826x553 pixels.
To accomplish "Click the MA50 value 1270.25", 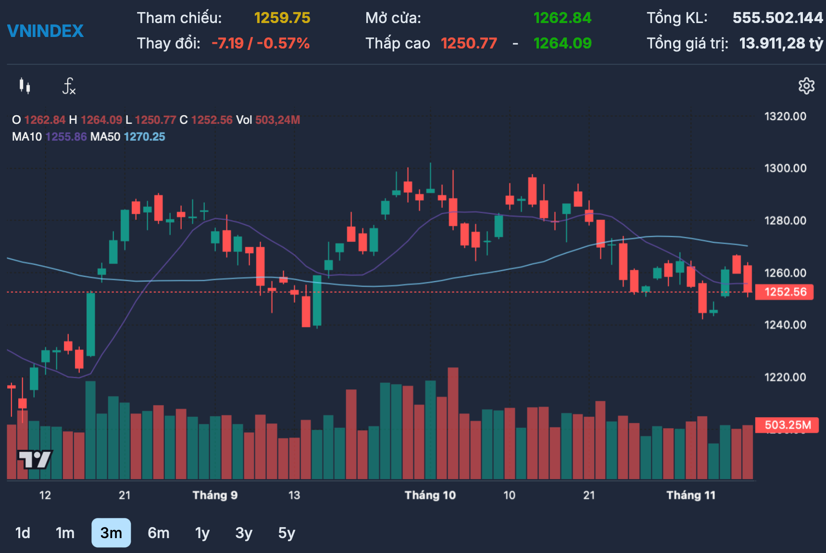I will (144, 137).
